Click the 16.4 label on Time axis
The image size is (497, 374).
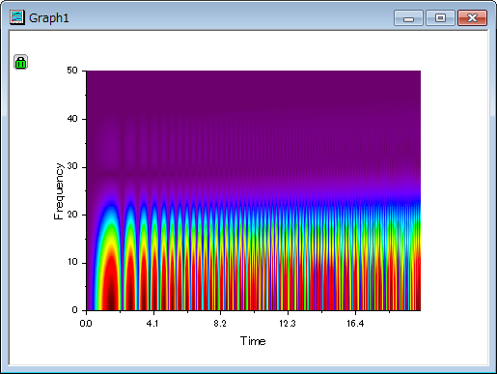[355, 323]
